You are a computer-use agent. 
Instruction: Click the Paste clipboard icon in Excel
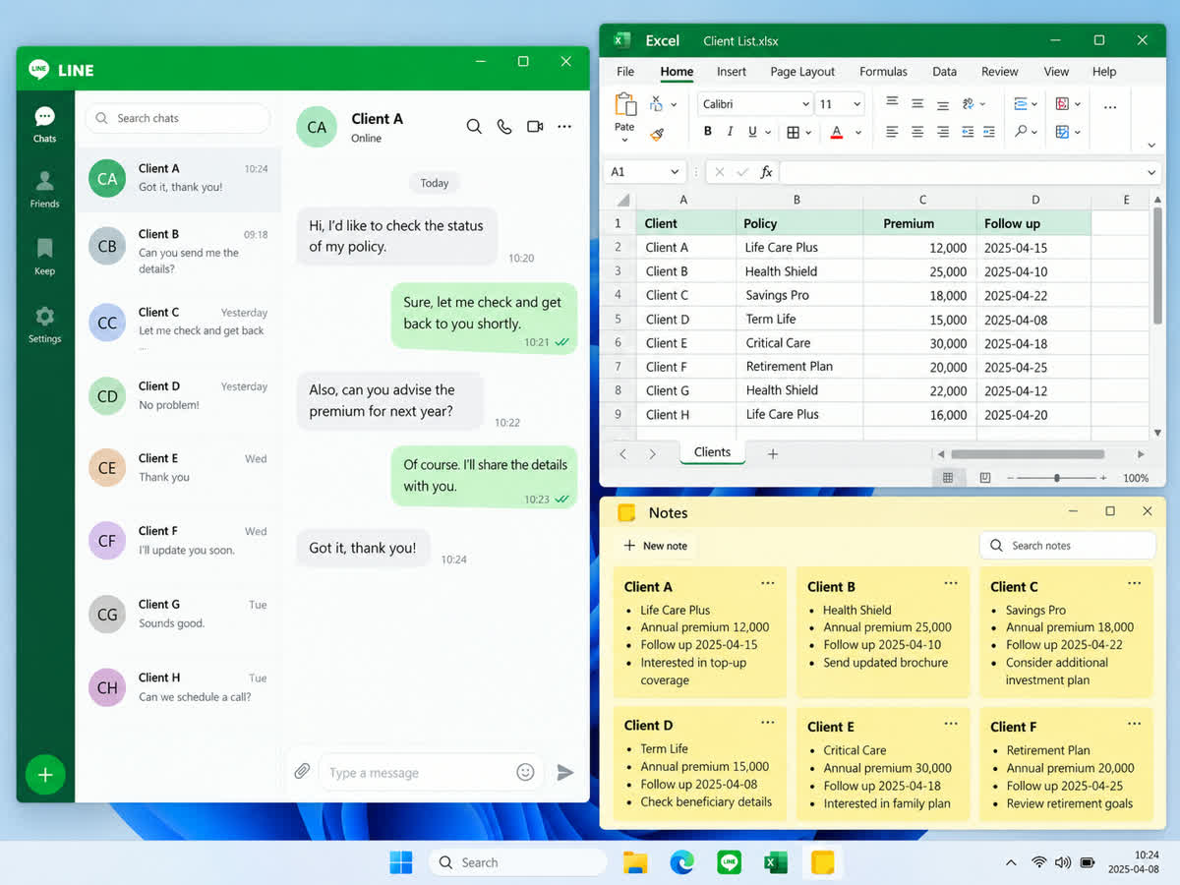(x=624, y=104)
